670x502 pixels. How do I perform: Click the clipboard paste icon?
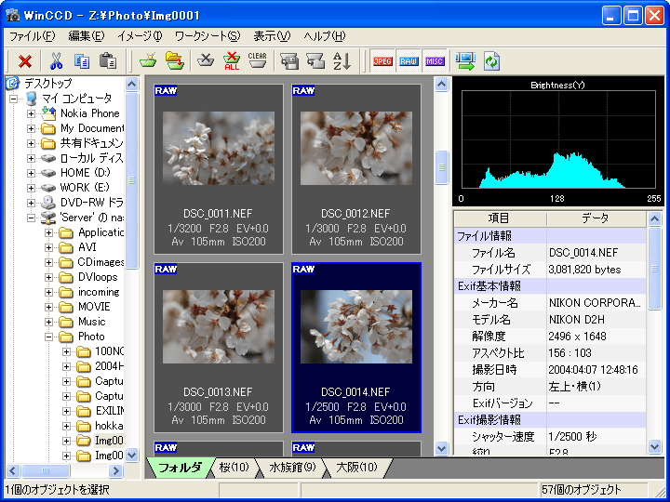point(108,61)
